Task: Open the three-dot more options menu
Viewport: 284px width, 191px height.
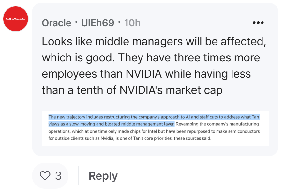Action: (258, 23)
